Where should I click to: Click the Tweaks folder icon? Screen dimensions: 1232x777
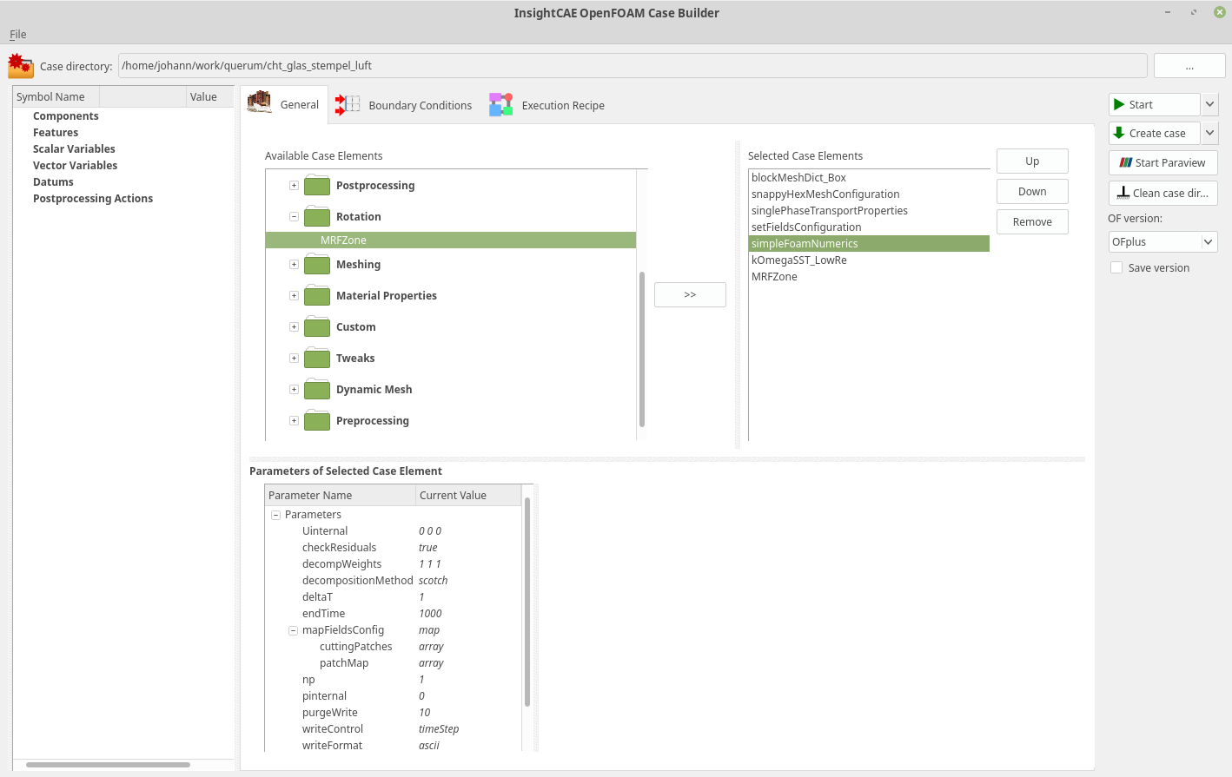tap(317, 358)
